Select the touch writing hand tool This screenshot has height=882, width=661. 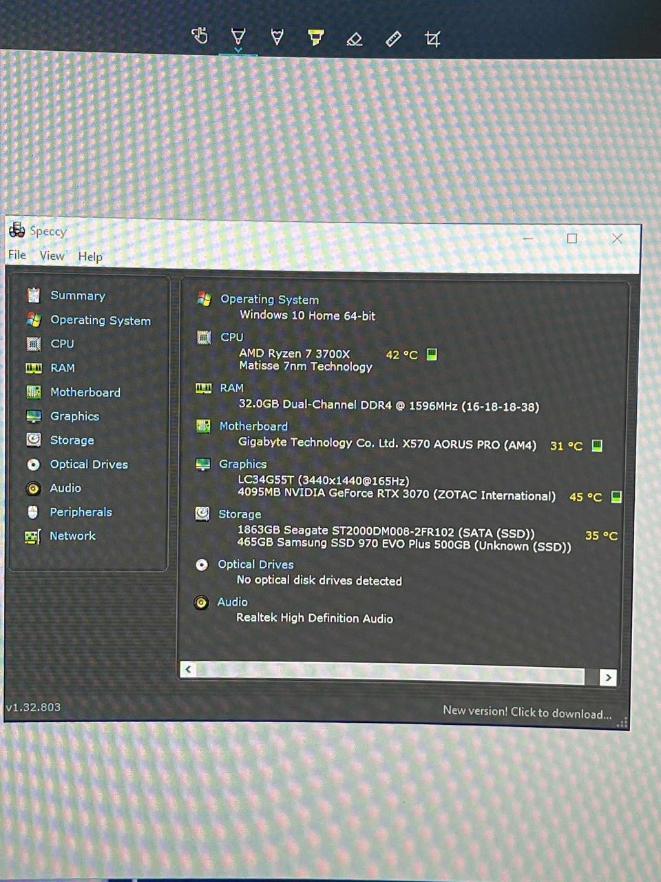point(200,35)
